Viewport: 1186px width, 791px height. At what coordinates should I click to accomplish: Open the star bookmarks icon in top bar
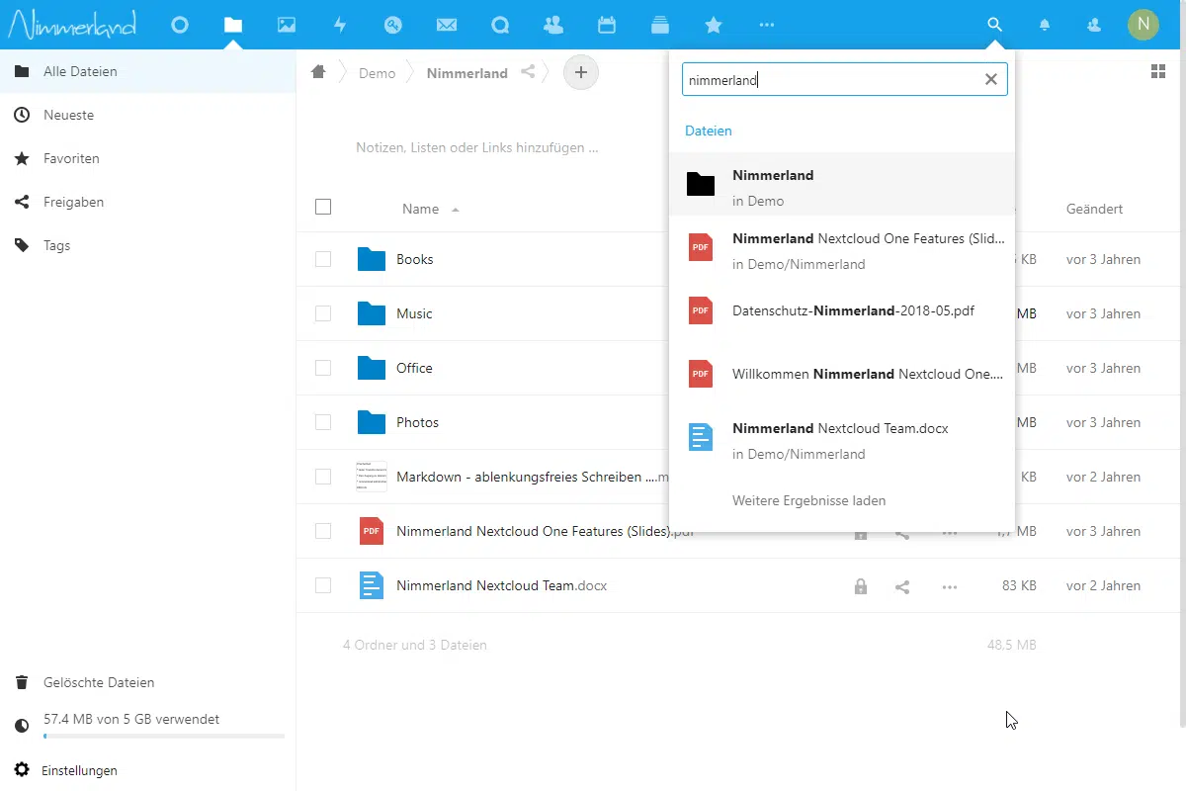(x=714, y=25)
